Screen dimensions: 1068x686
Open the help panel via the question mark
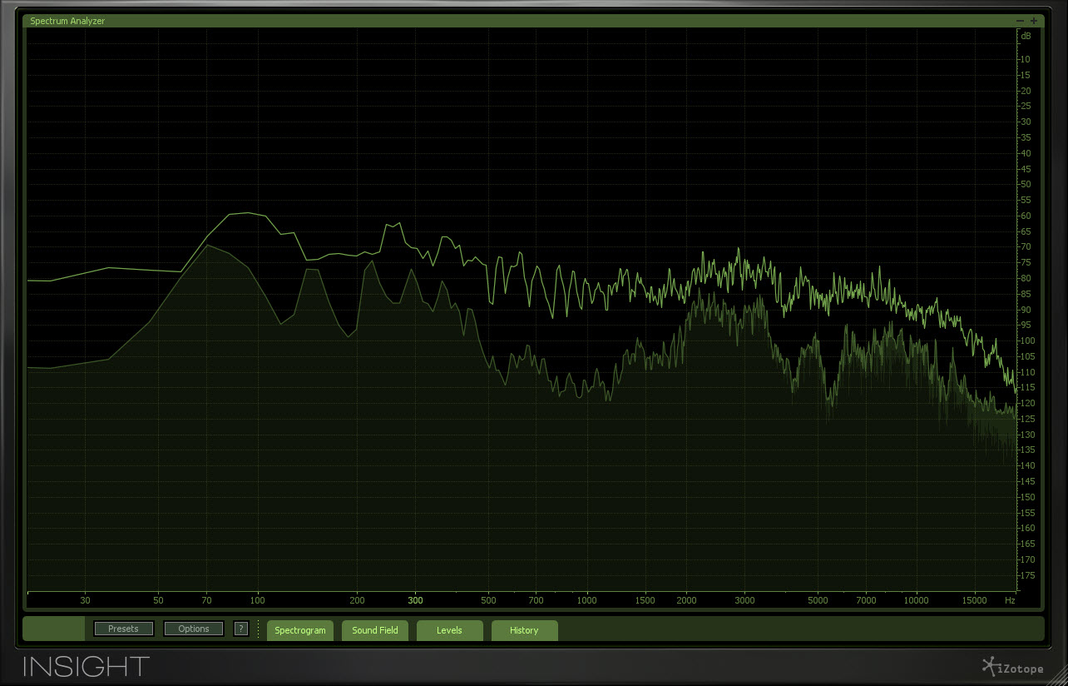[240, 629]
